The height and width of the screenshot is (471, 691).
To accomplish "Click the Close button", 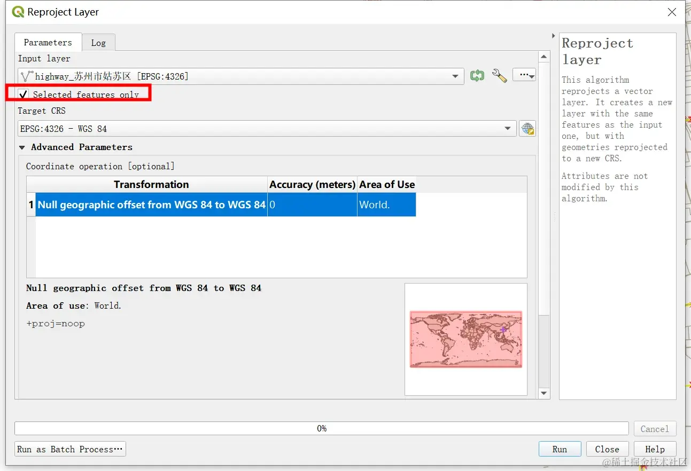I will click(607, 449).
